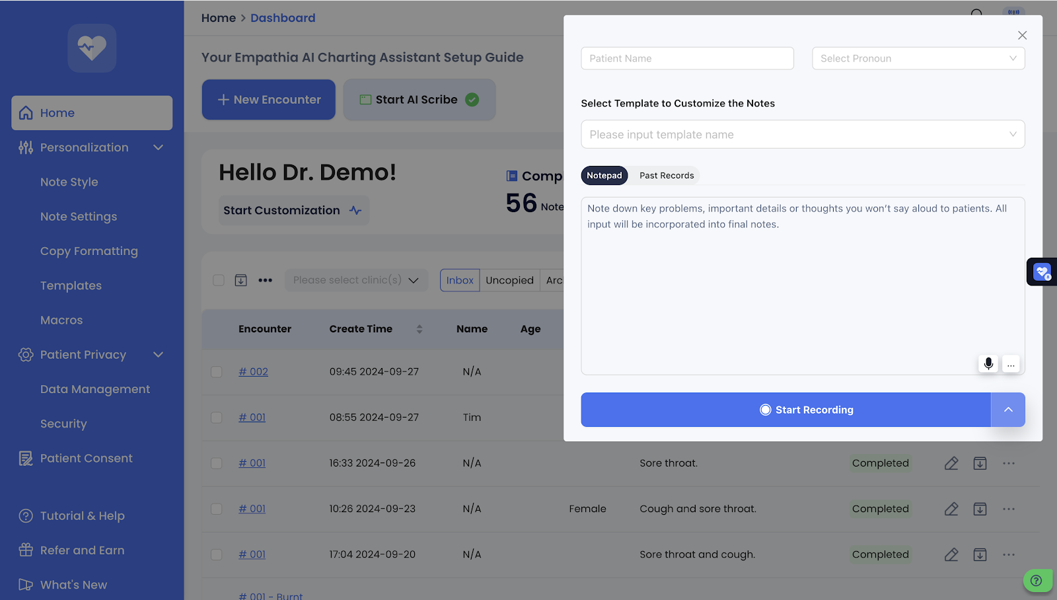Click the bulk download icon above table
The height and width of the screenshot is (600, 1057).
pos(241,280)
